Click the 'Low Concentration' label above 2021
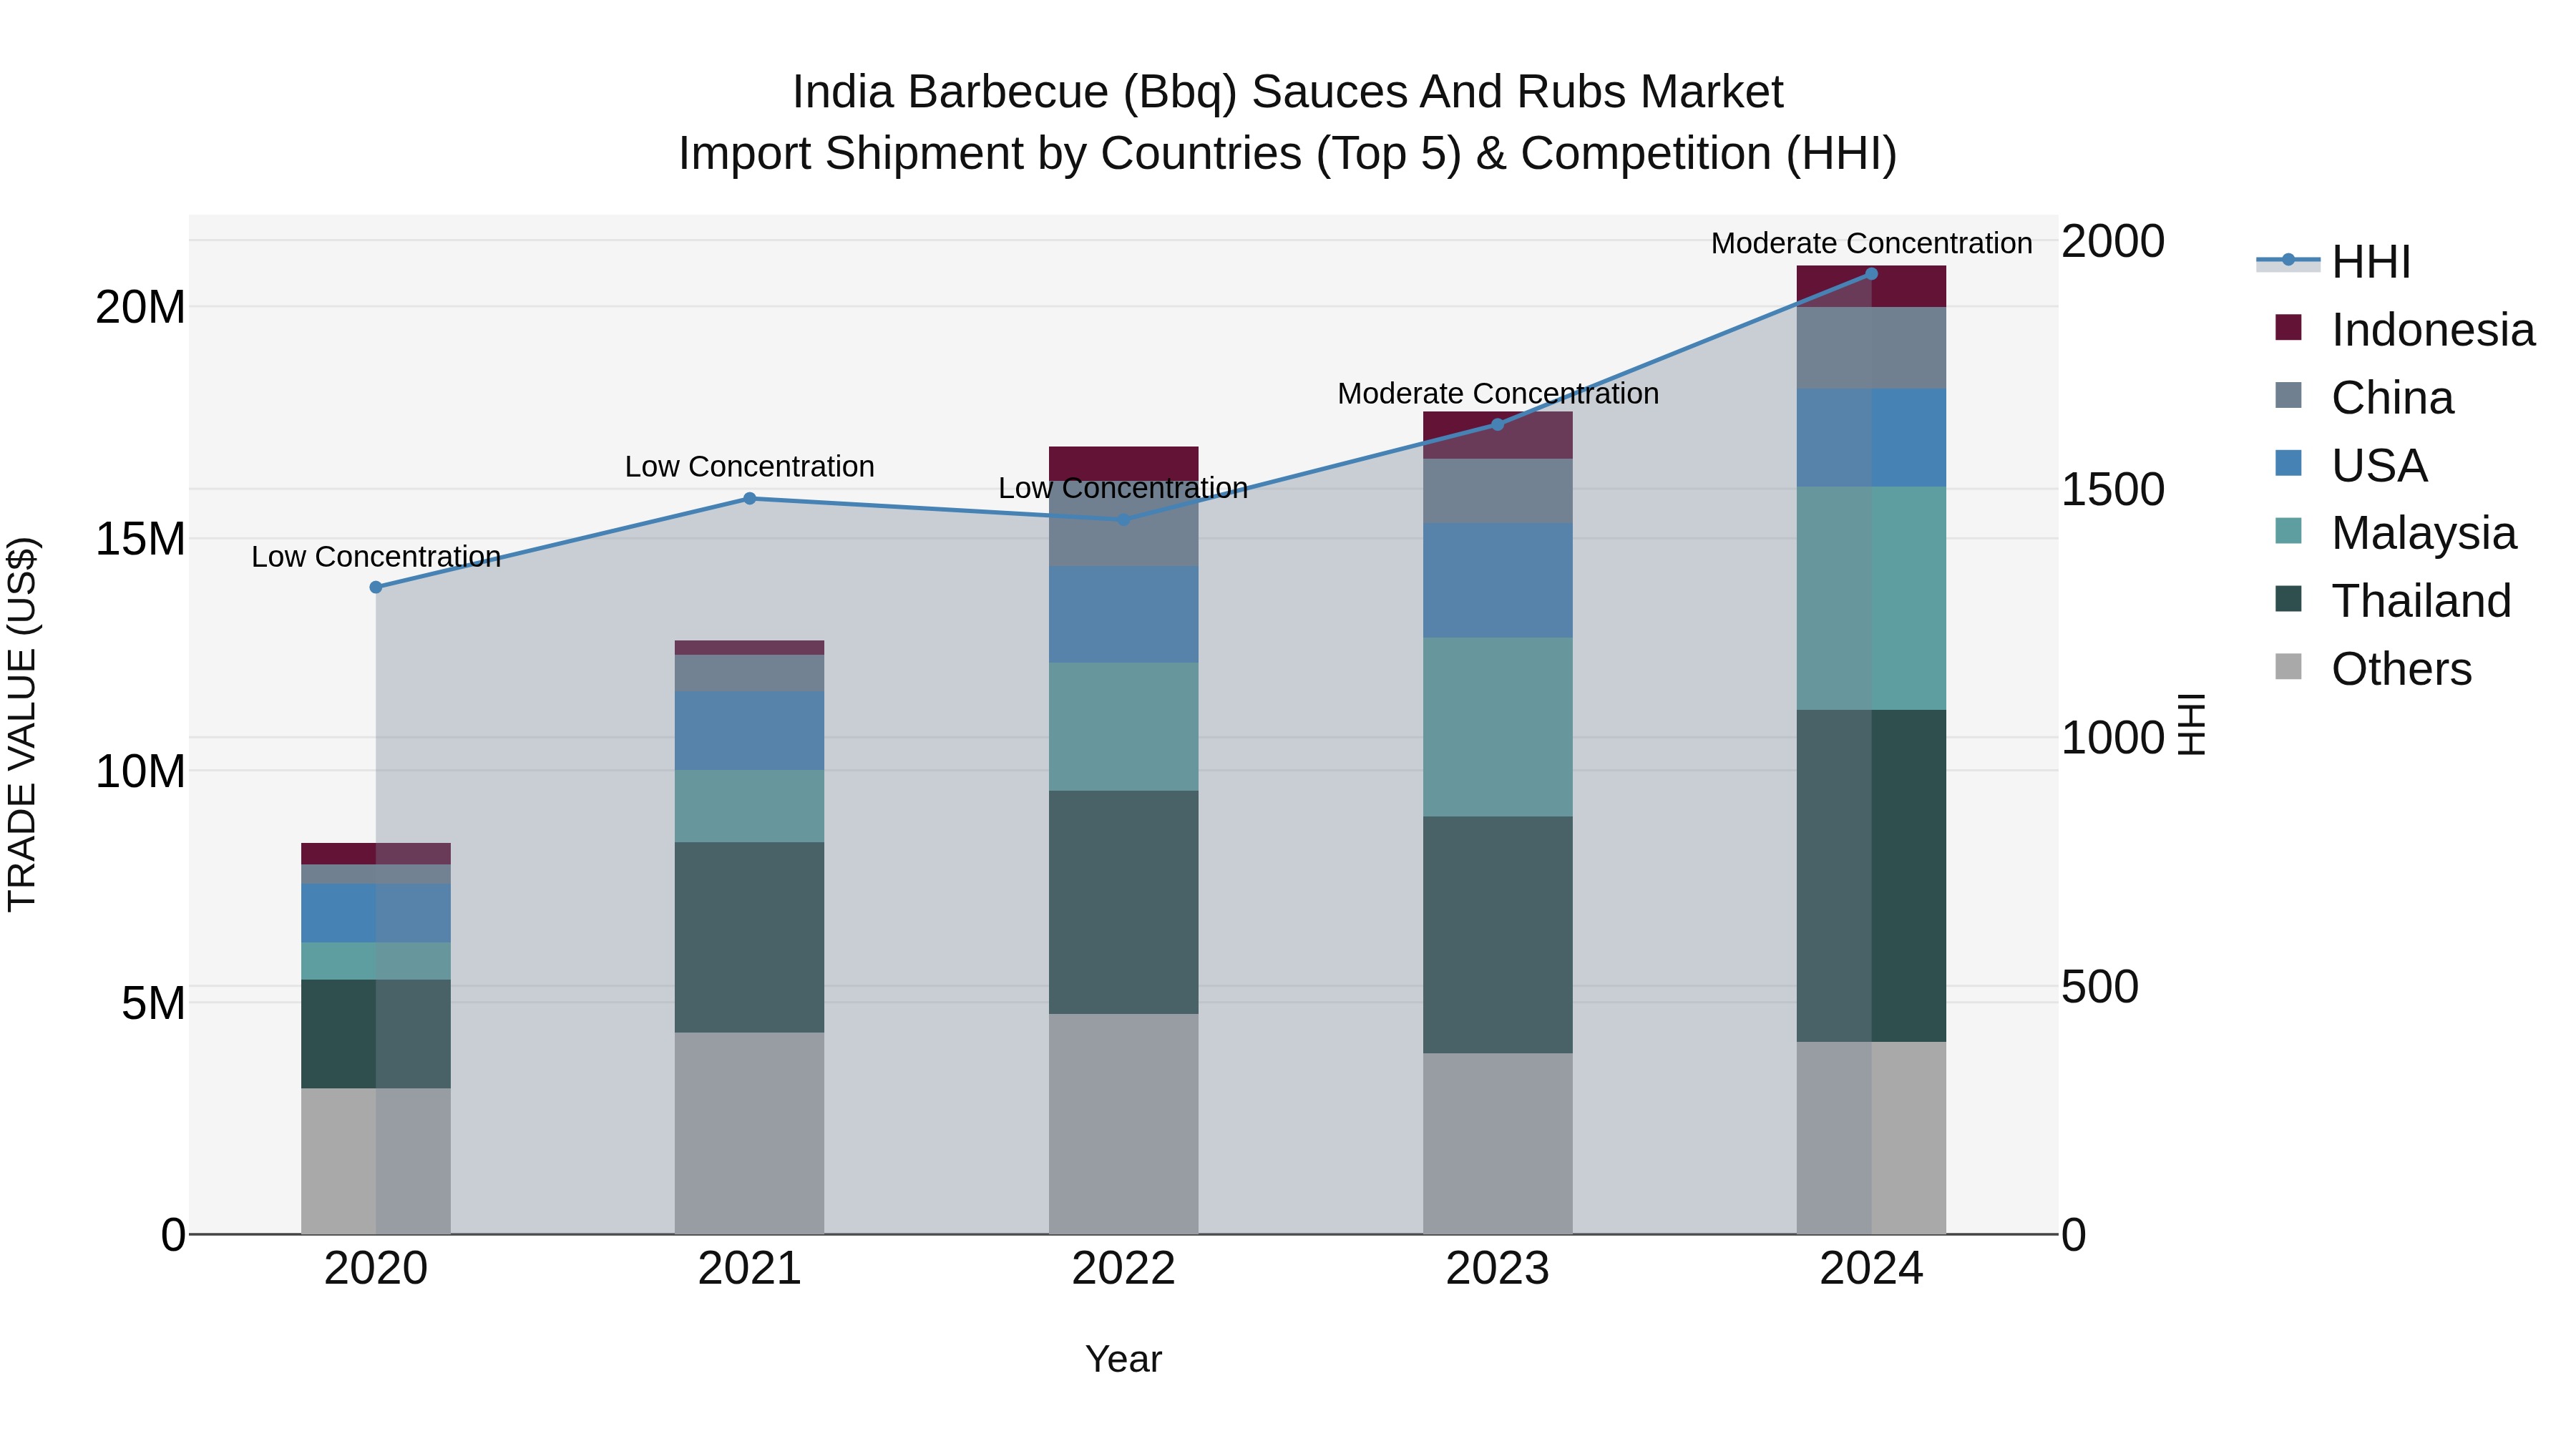The image size is (2576, 1449). [750, 466]
